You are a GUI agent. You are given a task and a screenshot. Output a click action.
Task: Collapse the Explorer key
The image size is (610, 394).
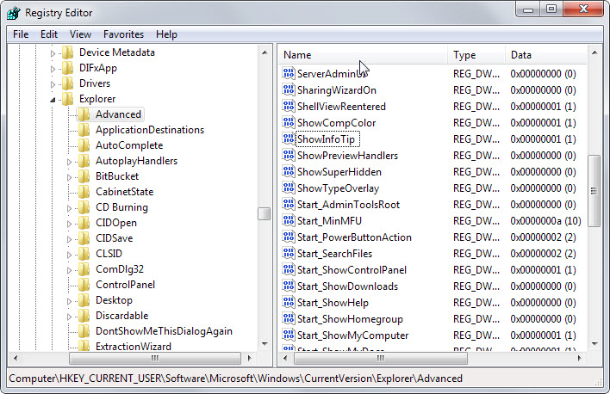coord(53,100)
